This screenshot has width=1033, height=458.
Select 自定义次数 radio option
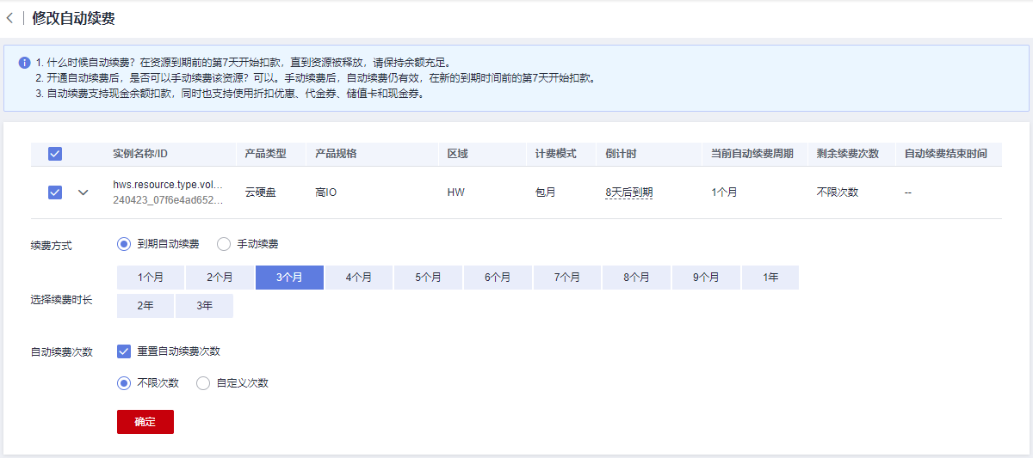[x=203, y=383]
